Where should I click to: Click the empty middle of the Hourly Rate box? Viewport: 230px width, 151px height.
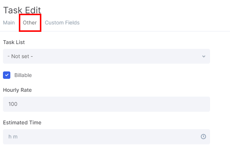[x=111, y=104]
